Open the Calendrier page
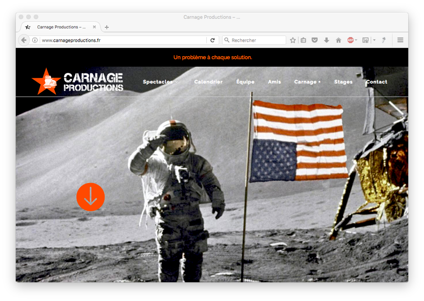 coord(208,82)
